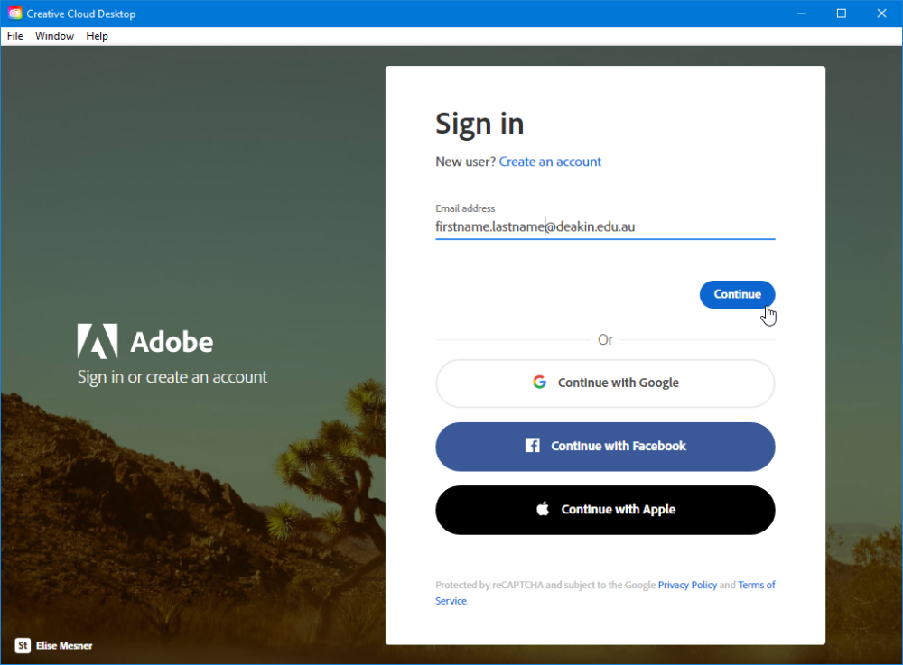The height and width of the screenshot is (665, 903).
Task: Click the blue Continue button
Action: [x=737, y=294]
